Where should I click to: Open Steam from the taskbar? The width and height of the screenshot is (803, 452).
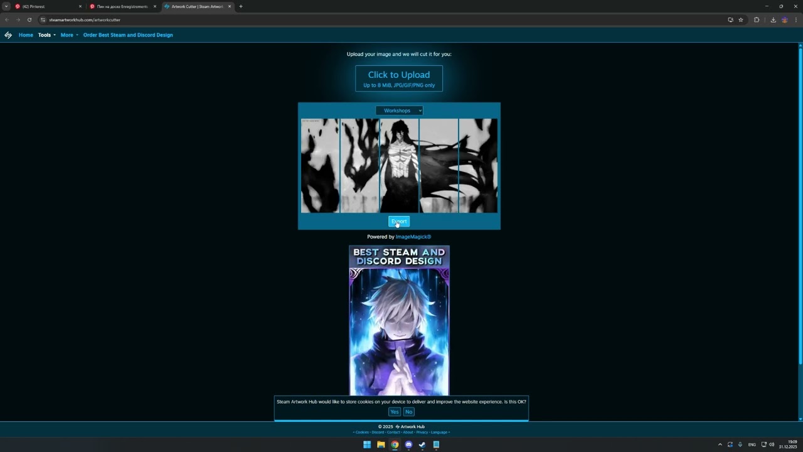click(422, 444)
